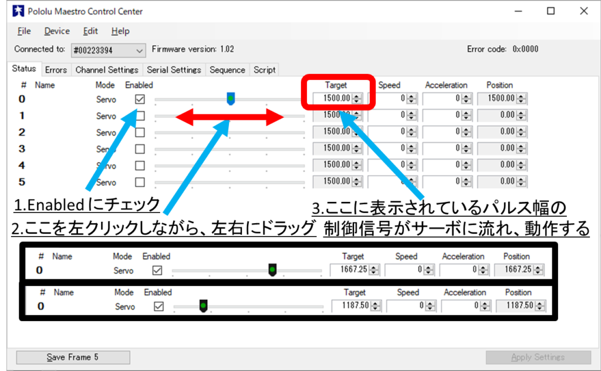Click the Pololu app icon in the title bar
601x371 pixels.
(x=18, y=11)
